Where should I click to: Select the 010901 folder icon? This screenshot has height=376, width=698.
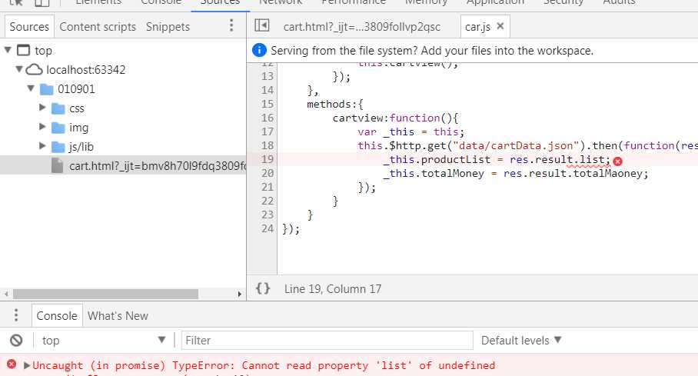pyautogui.click(x=47, y=89)
